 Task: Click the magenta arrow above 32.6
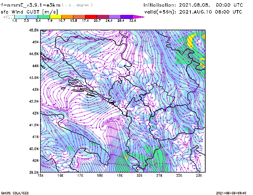pos(138,17)
